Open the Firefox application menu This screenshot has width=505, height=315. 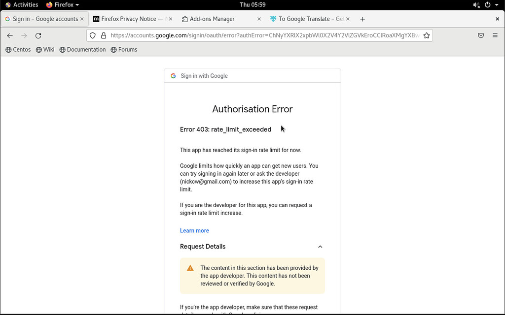pos(495,35)
